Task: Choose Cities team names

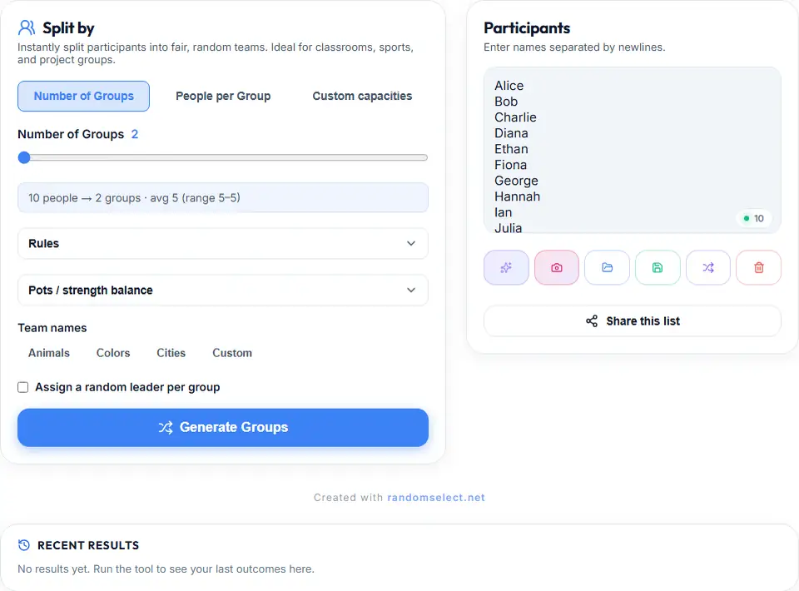Action: [171, 353]
